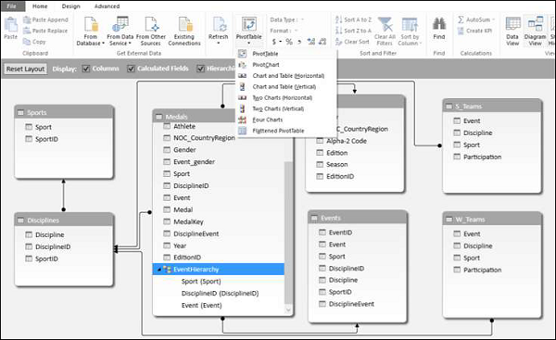Sort Z to A
556x340 pixels.
coord(353,31)
